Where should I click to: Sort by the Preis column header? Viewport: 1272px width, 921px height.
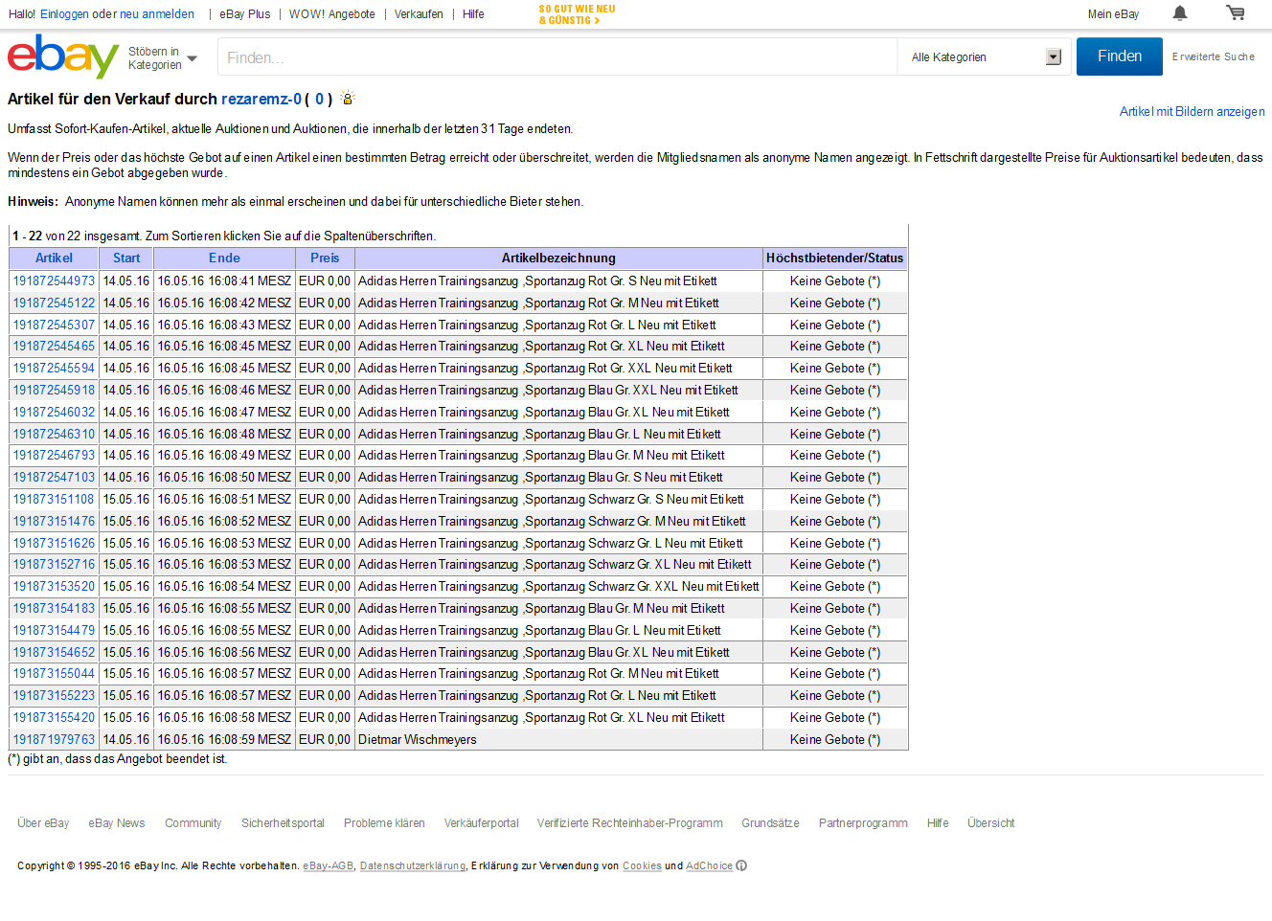coord(325,258)
